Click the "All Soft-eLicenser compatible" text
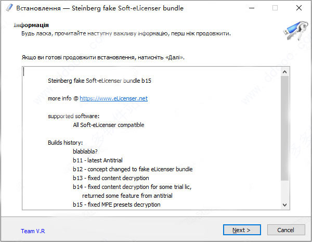 tap(108, 125)
